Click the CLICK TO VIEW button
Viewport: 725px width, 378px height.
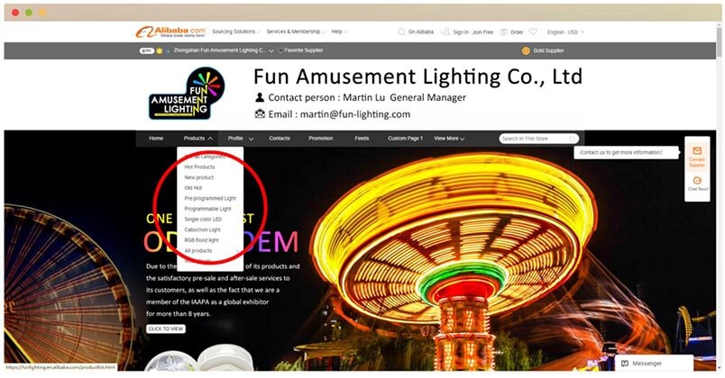[x=166, y=328]
